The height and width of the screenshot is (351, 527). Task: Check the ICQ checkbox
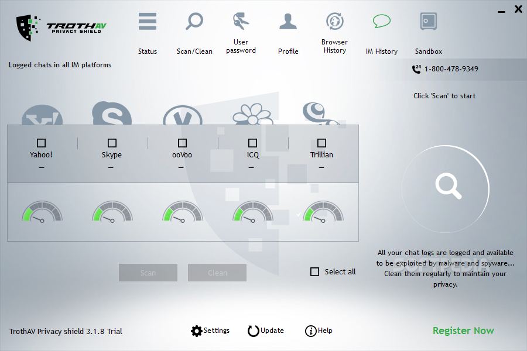(252, 143)
